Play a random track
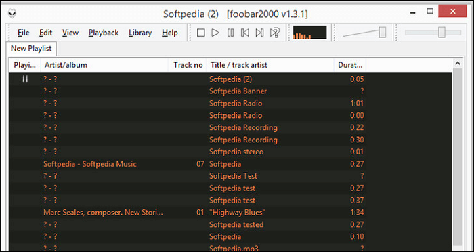474x252 pixels. [274, 33]
